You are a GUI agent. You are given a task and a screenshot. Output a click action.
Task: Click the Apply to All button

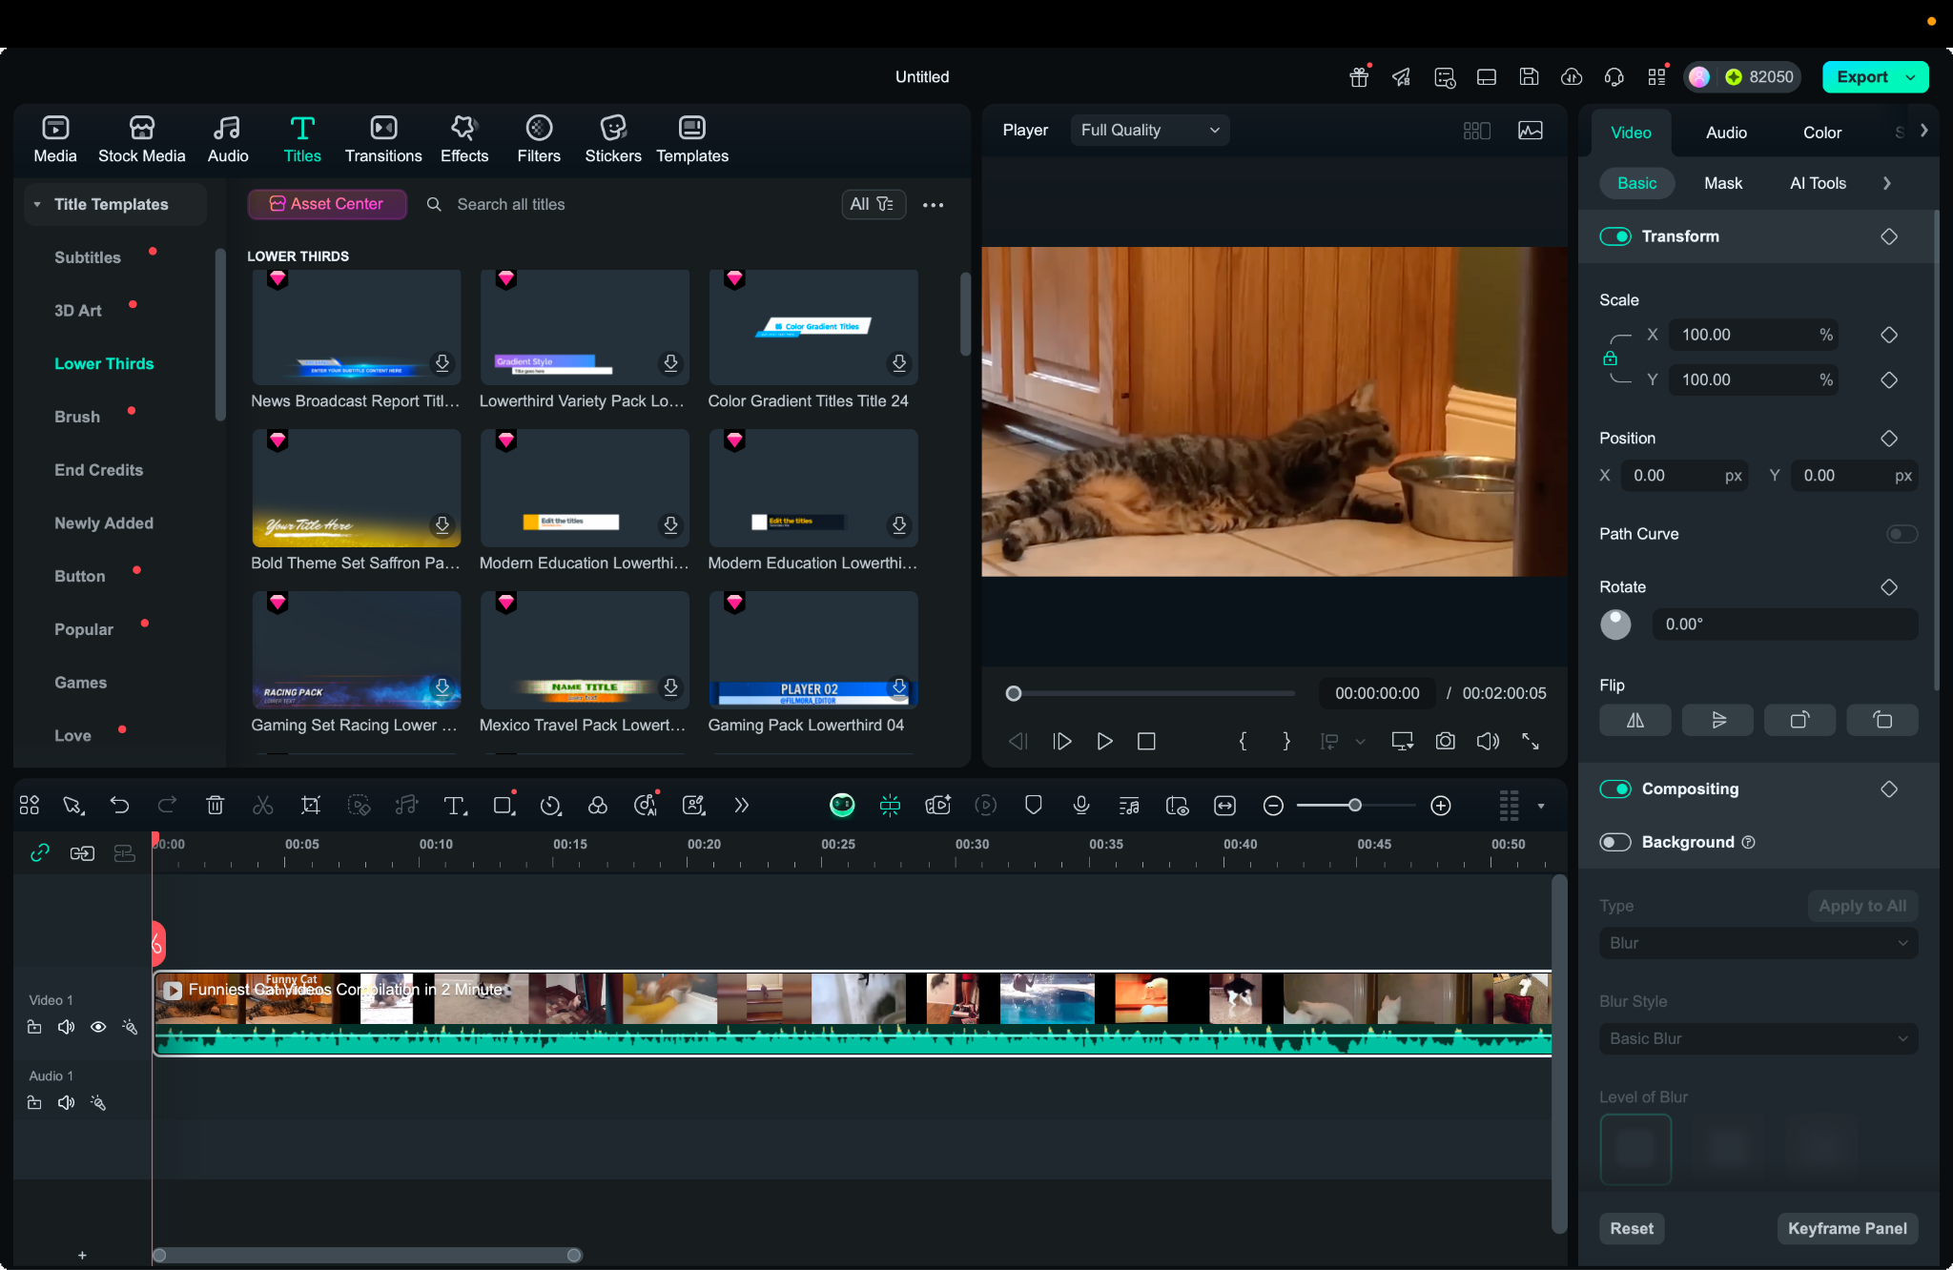tap(1862, 906)
